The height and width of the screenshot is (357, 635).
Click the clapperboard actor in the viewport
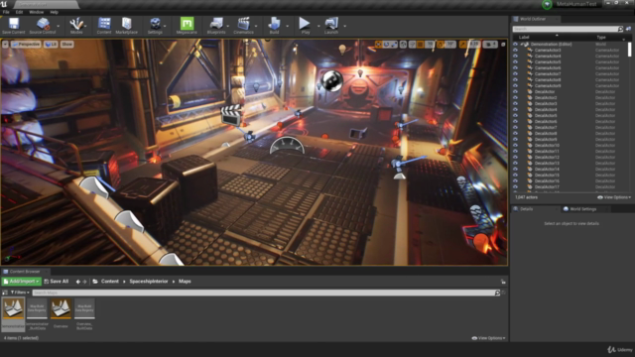(230, 114)
